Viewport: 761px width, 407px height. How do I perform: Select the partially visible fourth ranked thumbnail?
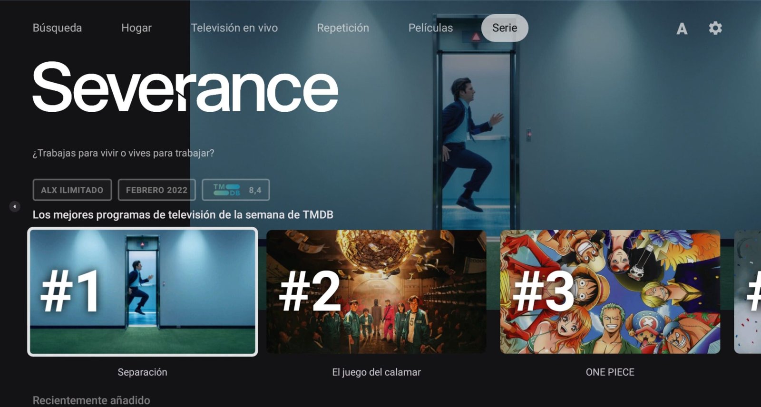[748, 291]
